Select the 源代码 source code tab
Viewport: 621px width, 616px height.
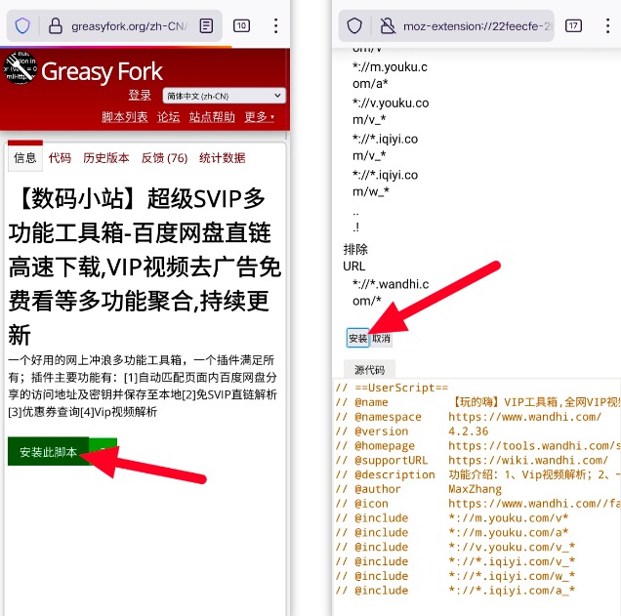369,369
